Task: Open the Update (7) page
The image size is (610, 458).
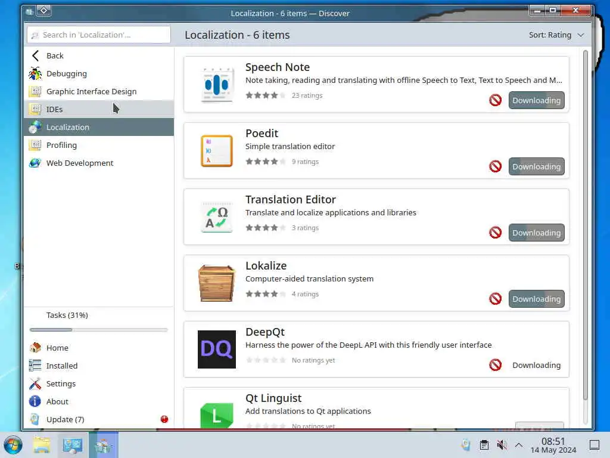Action: tap(99, 419)
